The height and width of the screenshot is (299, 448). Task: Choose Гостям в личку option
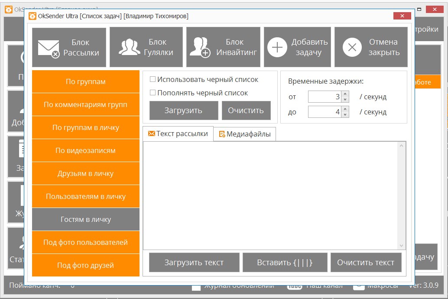[x=86, y=220]
